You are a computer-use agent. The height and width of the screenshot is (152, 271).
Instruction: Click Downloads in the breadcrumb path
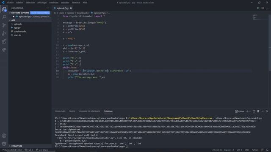pyautogui.click(x=82, y=13)
